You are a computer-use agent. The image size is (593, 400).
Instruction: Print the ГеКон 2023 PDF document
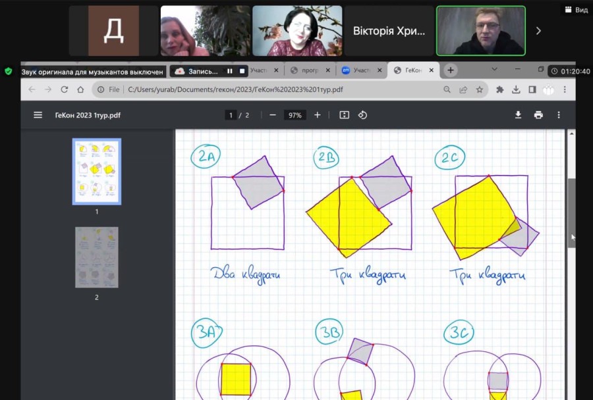(538, 115)
